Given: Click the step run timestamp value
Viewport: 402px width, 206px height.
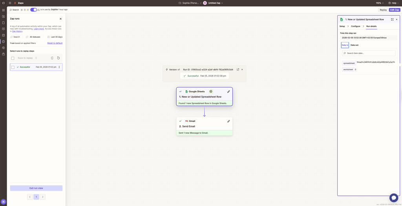Looking at the screenshot, I should click(x=364, y=38).
